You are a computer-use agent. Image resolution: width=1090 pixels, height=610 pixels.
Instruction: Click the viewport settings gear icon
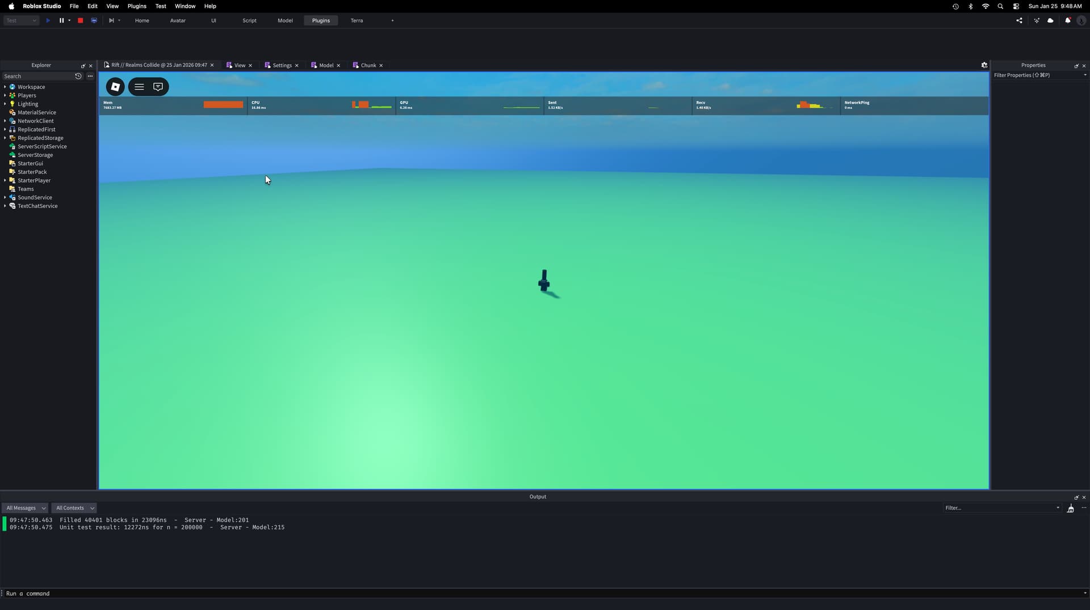point(984,65)
